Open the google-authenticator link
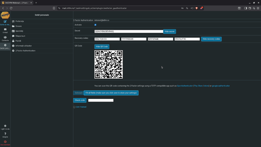 tap(221, 86)
